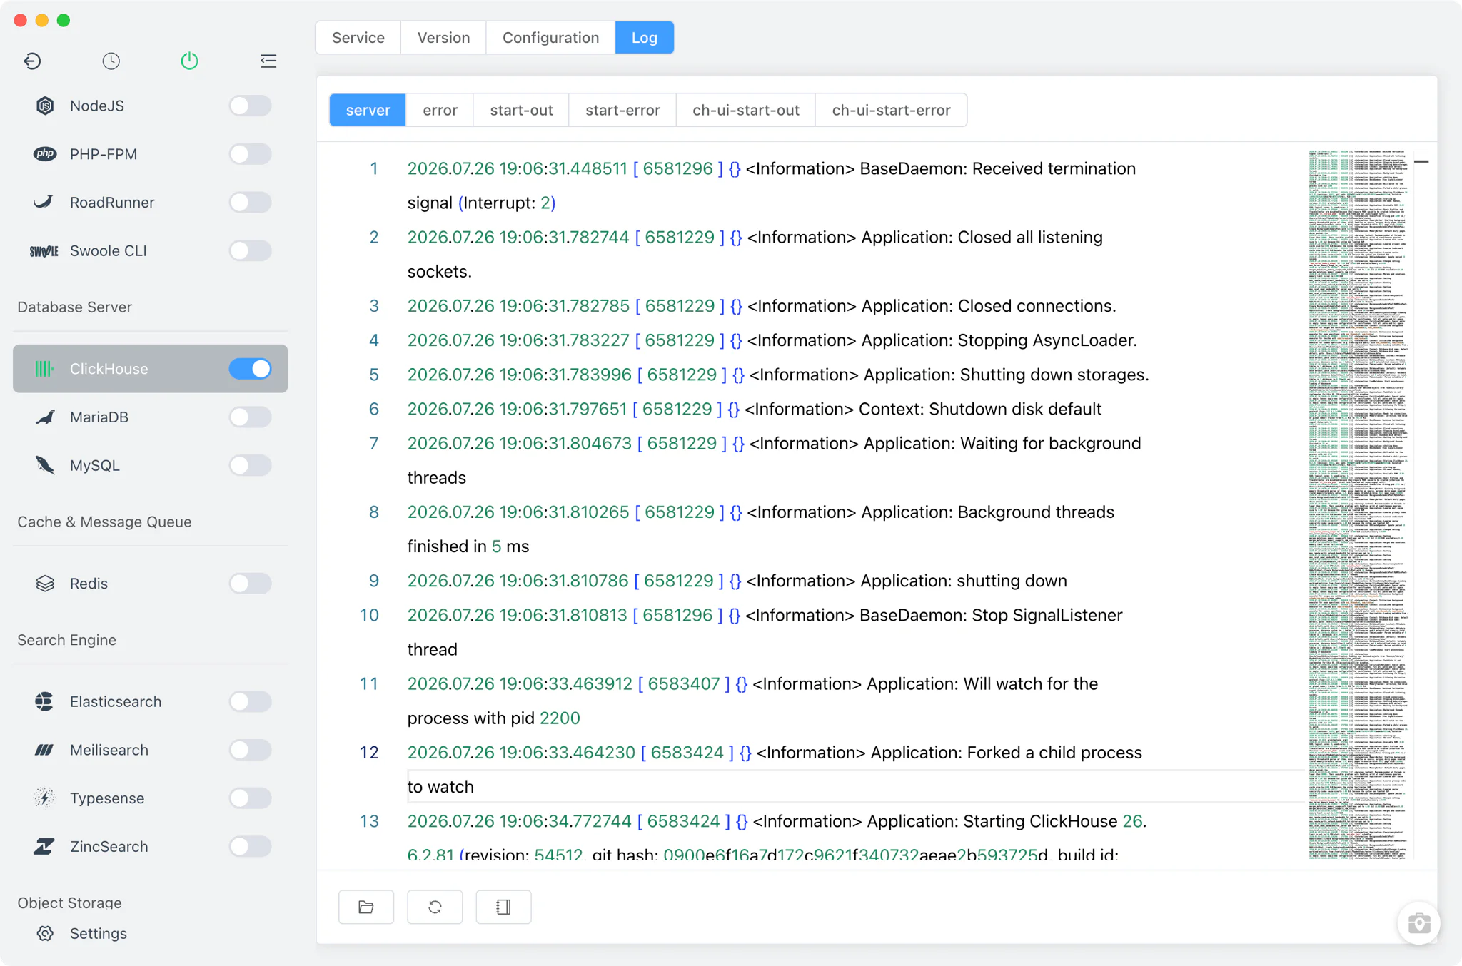Click the Meilisearch logo icon

(x=44, y=750)
